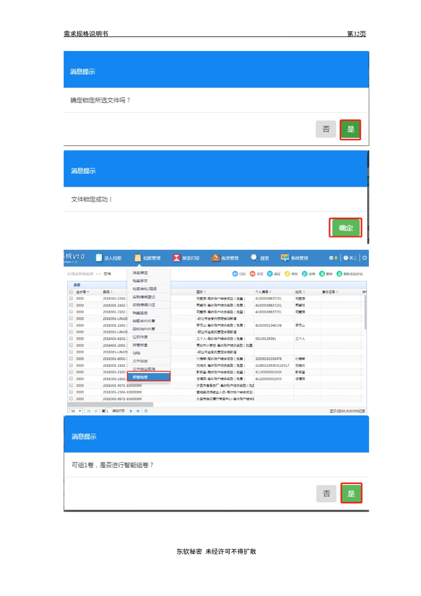Viewport: 421px width, 596px height.
Task: Click 是 to confirm smart volume assembly
Action: pos(352,493)
